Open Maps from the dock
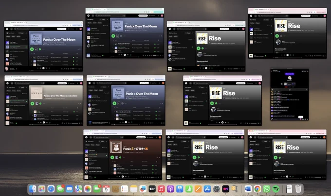 pos(78,189)
